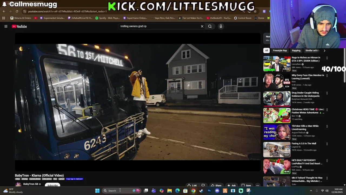Open the Control Room bookmark
Viewport: 346px width, 195px height.
click(x=243, y=18)
